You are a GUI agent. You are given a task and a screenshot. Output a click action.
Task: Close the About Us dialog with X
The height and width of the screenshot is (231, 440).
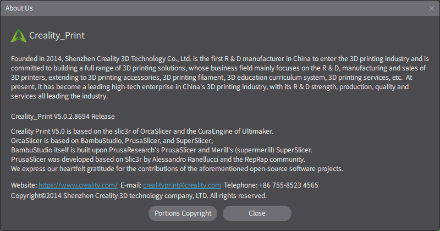(x=432, y=8)
